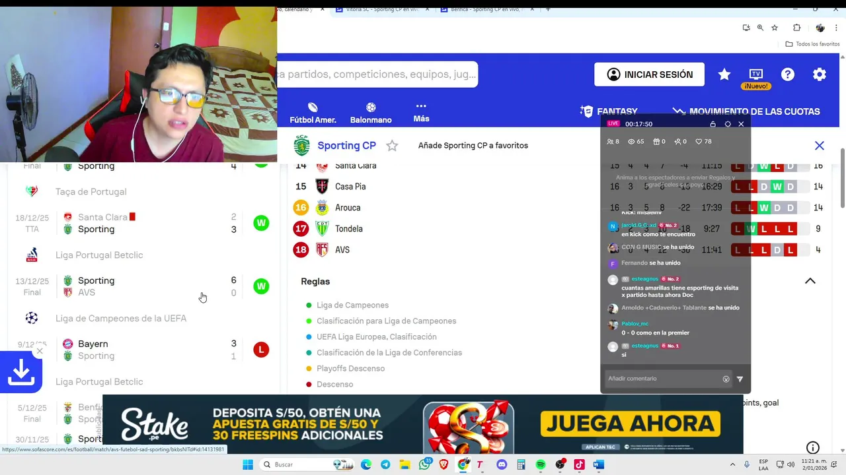Open Spotify from taskbar

click(x=541, y=464)
